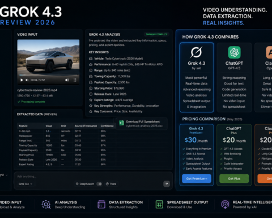Click cybertruck-review-2026.mp4 file name
Screen dimensions: 272x218
(x=37, y=90)
